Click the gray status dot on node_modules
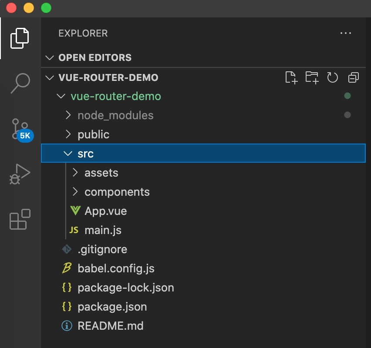371x348 pixels. [347, 115]
